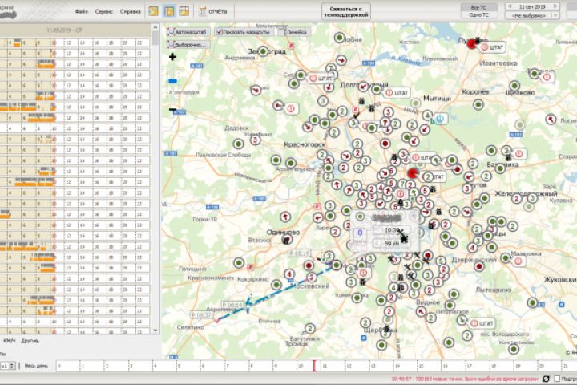Enable the Линейка ruler checkbox
Viewport: 577px width, 385px height.
(284, 32)
